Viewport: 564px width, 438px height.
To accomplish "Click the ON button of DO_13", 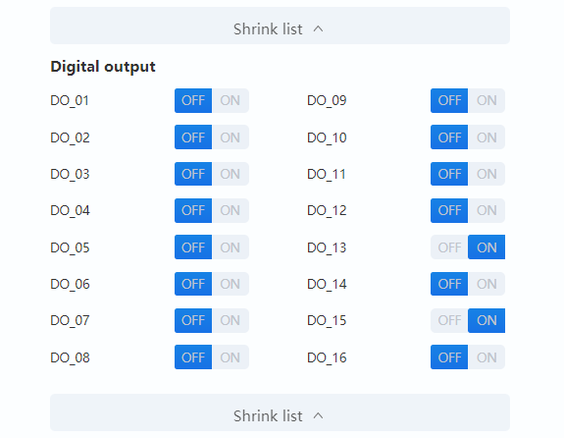I will [487, 247].
